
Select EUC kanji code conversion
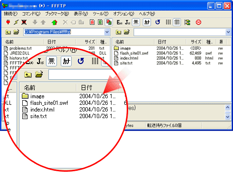(x=120, y=22)
